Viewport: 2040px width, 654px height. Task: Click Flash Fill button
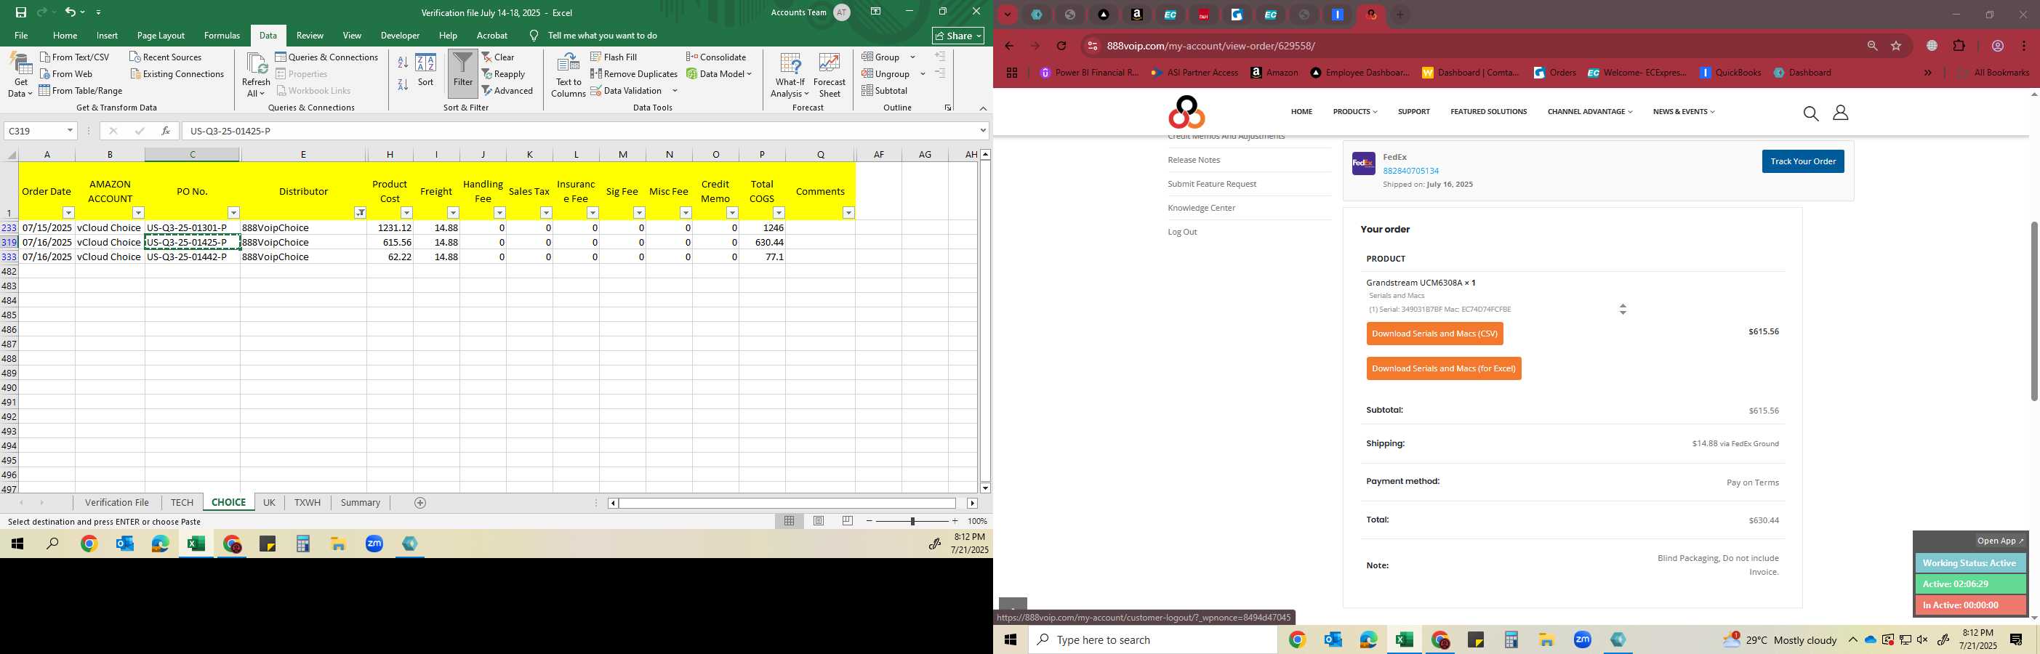(x=614, y=57)
